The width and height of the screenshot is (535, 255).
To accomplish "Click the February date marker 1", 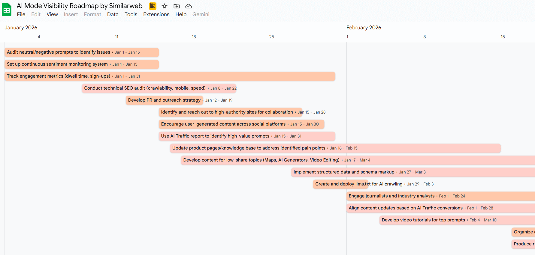I will [347, 37].
